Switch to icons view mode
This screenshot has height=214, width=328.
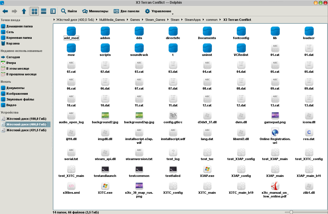pyautogui.click(x=34, y=11)
